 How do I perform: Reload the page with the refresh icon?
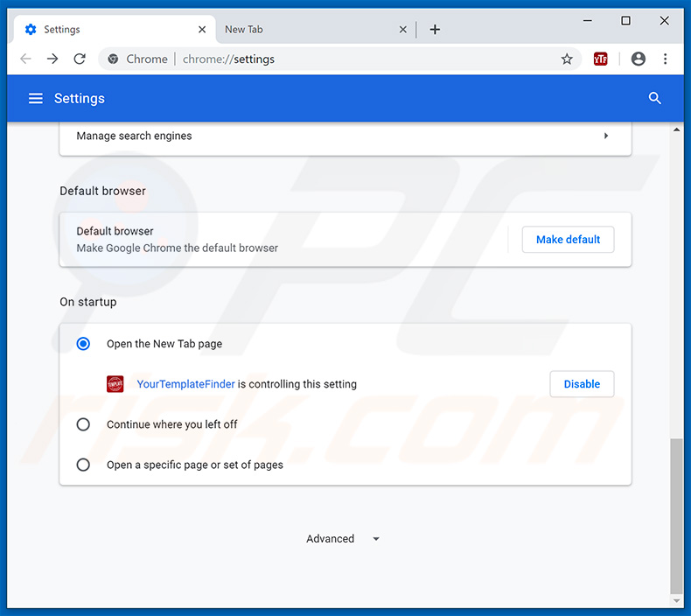tap(80, 59)
